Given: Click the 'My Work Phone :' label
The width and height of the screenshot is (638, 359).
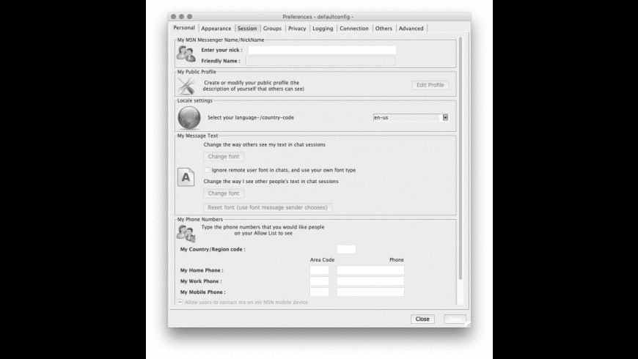Looking at the screenshot, I should (x=201, y=281).
